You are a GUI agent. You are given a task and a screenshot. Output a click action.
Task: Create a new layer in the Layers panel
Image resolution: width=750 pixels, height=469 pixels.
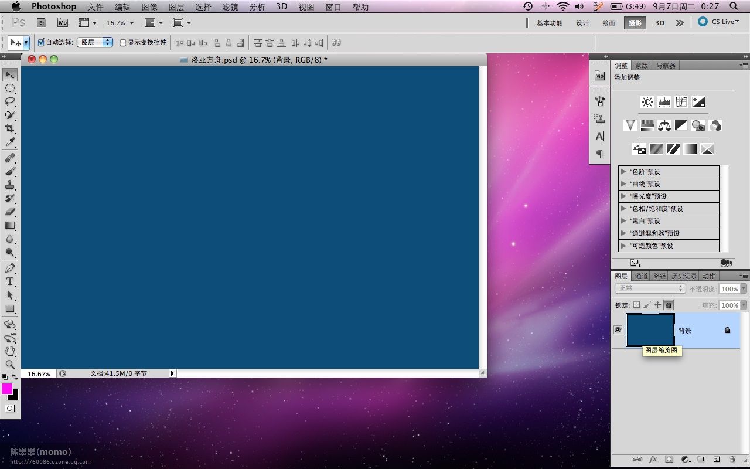[x=716, y=459]
